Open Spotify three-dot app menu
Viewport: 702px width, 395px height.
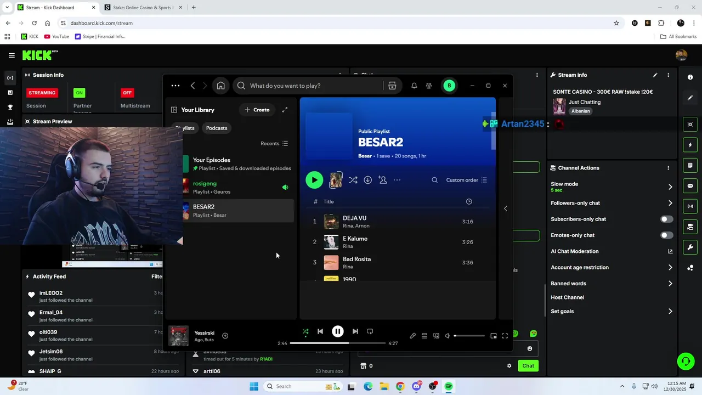coord(175,86)
